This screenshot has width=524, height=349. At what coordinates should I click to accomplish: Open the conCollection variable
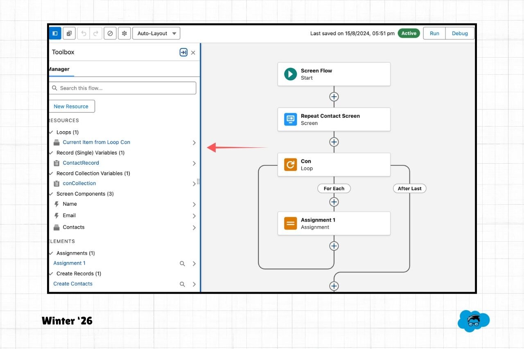(x=79, y=183)
